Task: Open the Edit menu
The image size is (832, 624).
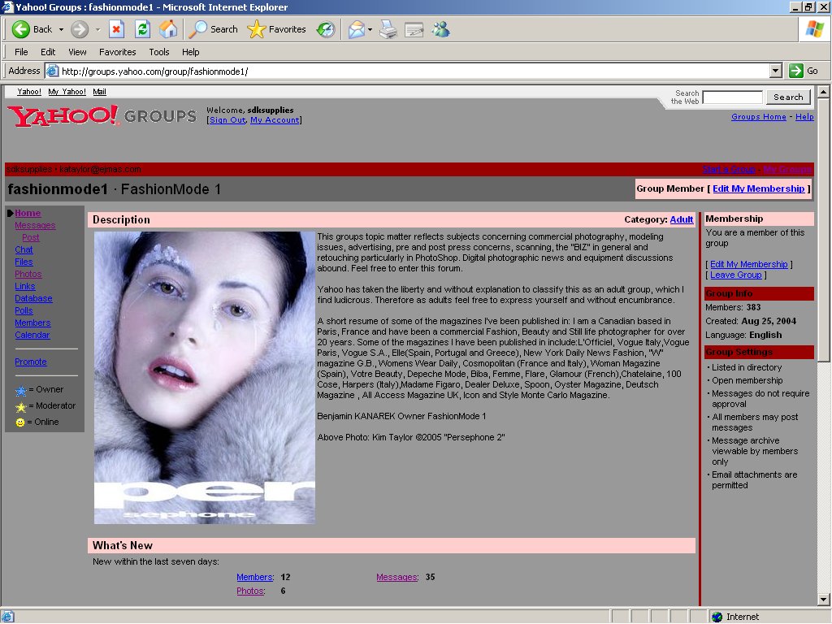Action: click(x=48, y=52)
